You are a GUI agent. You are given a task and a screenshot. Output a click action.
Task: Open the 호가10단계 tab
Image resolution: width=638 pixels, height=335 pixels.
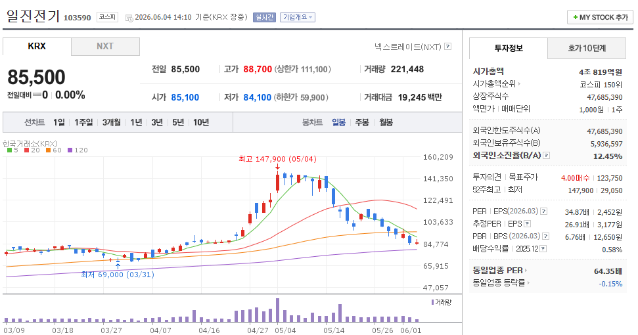pyautogui.click(x=587, y=49)
